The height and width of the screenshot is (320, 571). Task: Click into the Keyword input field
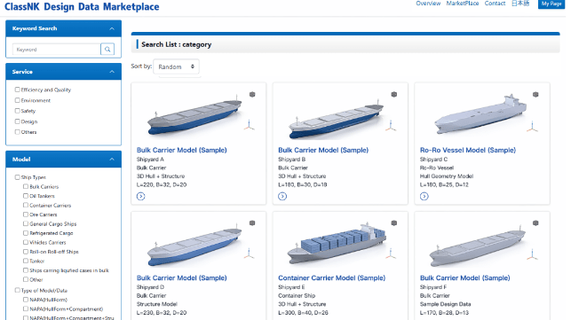coord(57,49)
